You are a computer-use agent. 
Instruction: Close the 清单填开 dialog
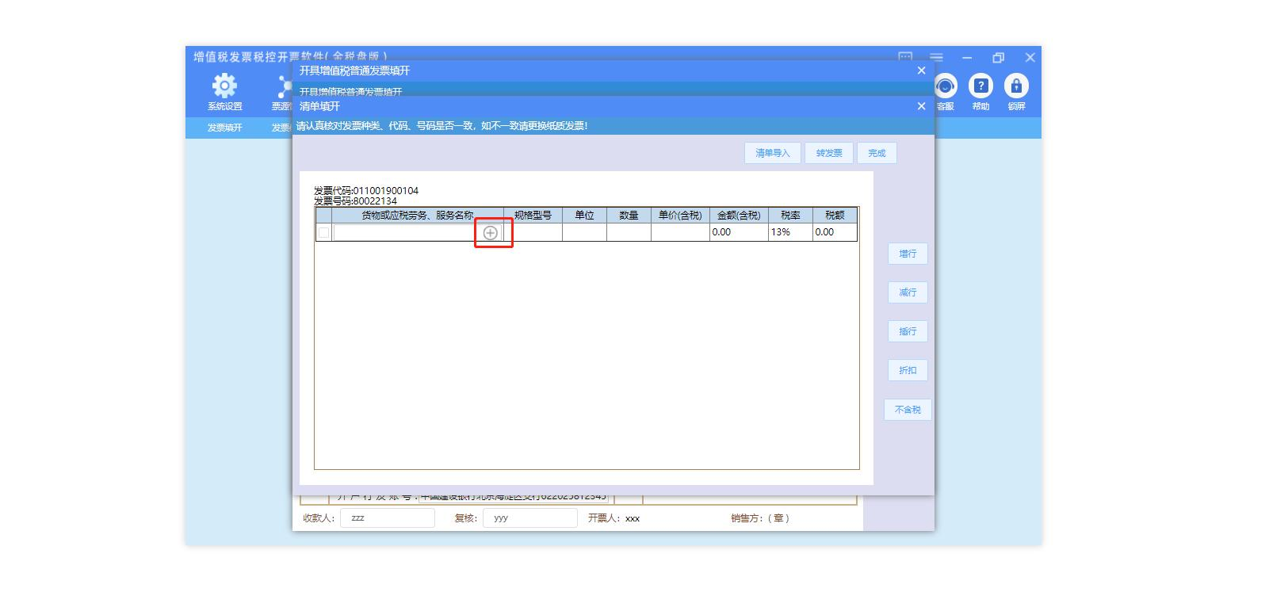pos(921,106)
